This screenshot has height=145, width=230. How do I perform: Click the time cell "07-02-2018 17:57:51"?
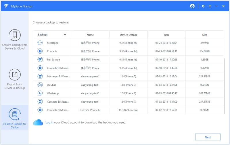[x=166, y=110]
